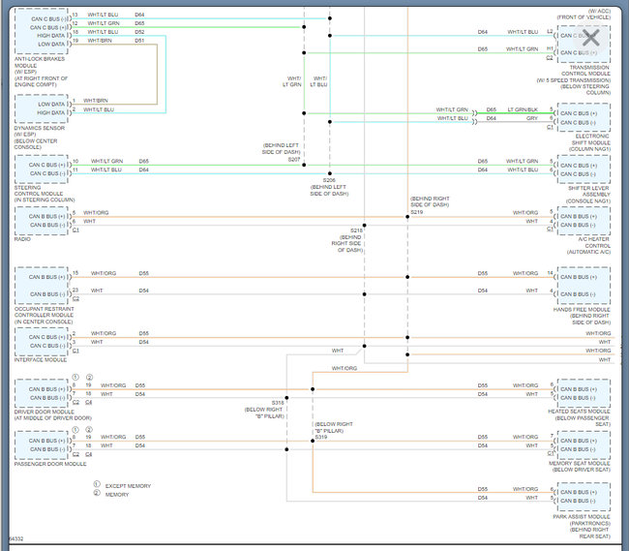Select the PARK ASSIST MODULE label
The width and height of the screenshot is (629, 551).
(x=582, y=517)
